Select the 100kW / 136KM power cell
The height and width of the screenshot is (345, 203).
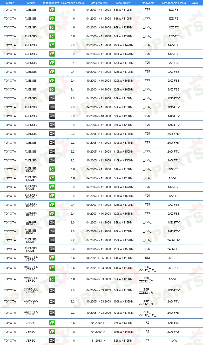[x=124, y=301]
